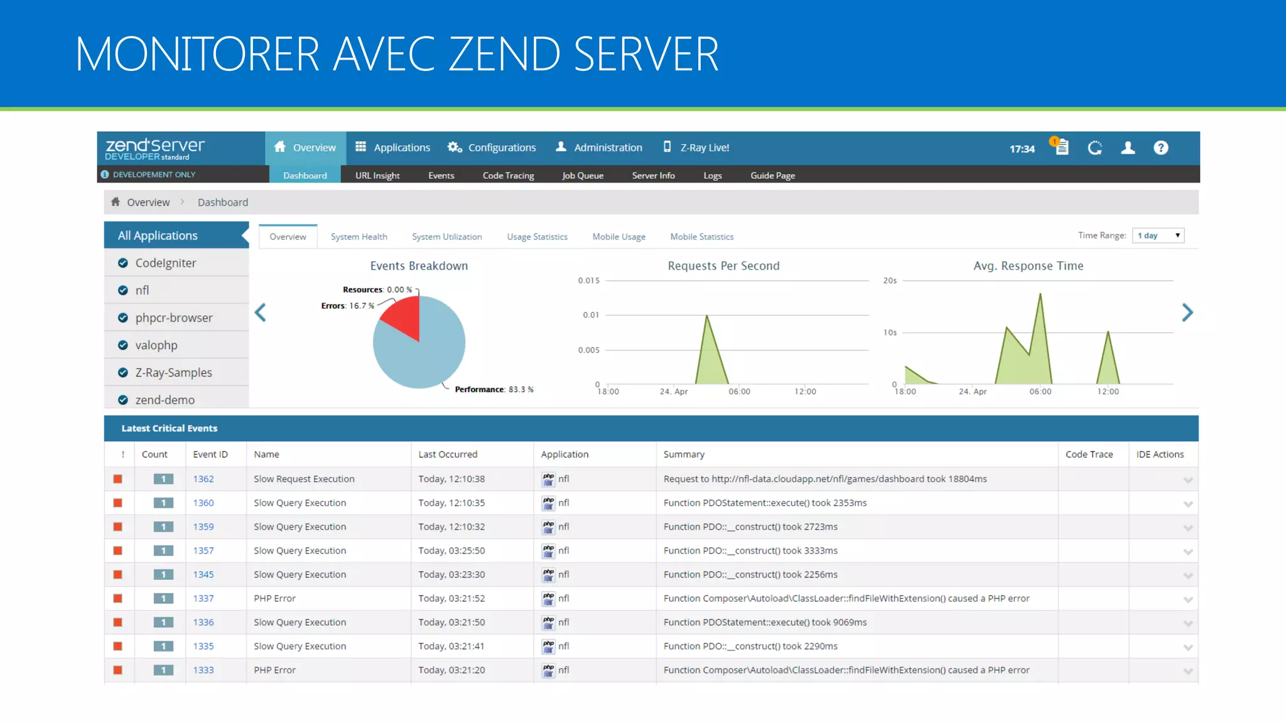This screenshot has width=1286, height=723.
Task: Click the red severity square for event 1337
Action: [x=117, y=599]
